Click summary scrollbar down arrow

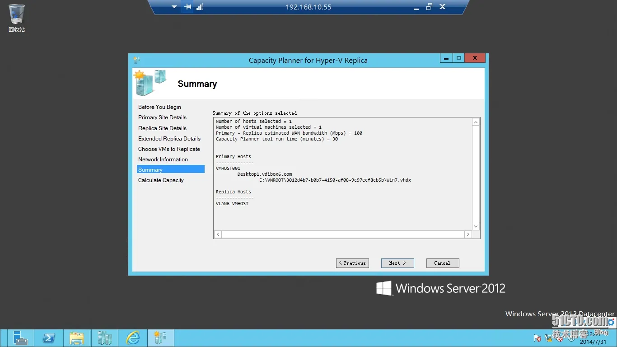pyautogui.click(x=476, y=226)
